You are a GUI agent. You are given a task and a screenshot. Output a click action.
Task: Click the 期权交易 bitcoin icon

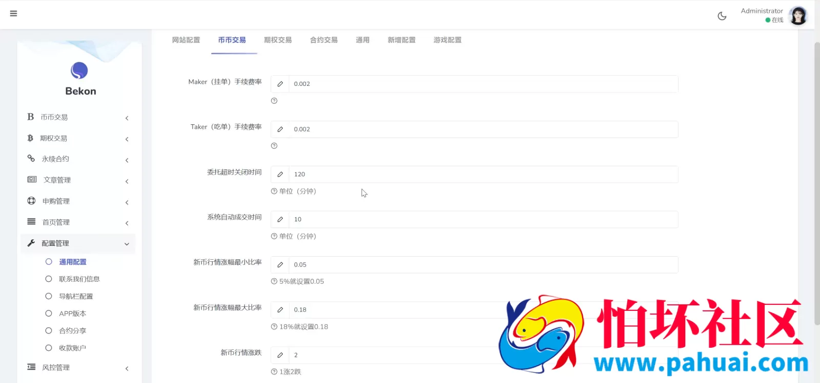click(30, 138)
